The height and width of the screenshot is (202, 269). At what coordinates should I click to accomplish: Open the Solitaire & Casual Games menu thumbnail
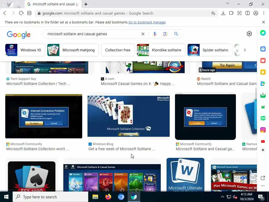[x=112, y=178]
